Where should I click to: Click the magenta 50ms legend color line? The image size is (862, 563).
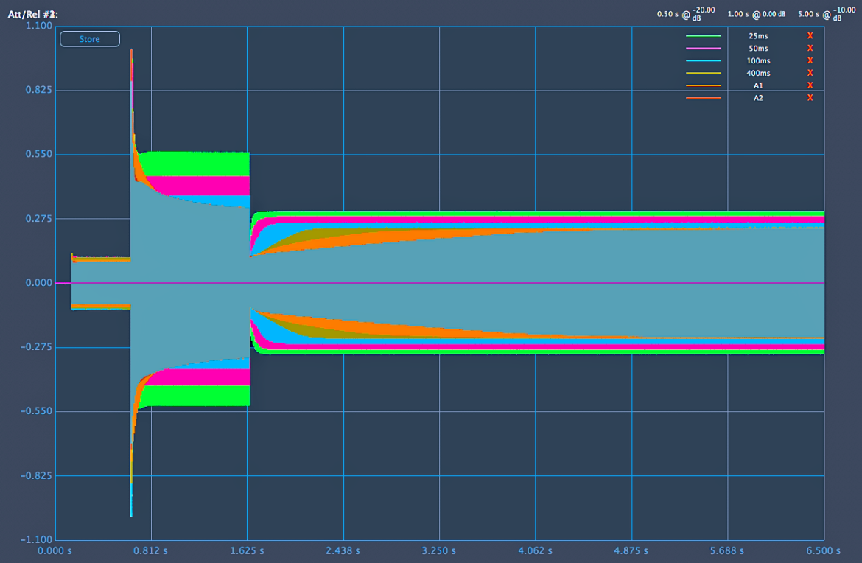click(x=703, y=49)
